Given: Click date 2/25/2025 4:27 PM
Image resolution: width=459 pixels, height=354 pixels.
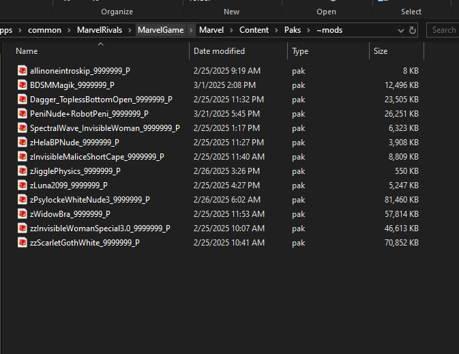Looking at the screenshot, I should click(226, 186).
